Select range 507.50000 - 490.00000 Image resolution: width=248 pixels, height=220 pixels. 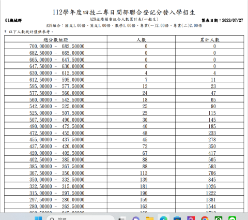(x=57, y=120)
